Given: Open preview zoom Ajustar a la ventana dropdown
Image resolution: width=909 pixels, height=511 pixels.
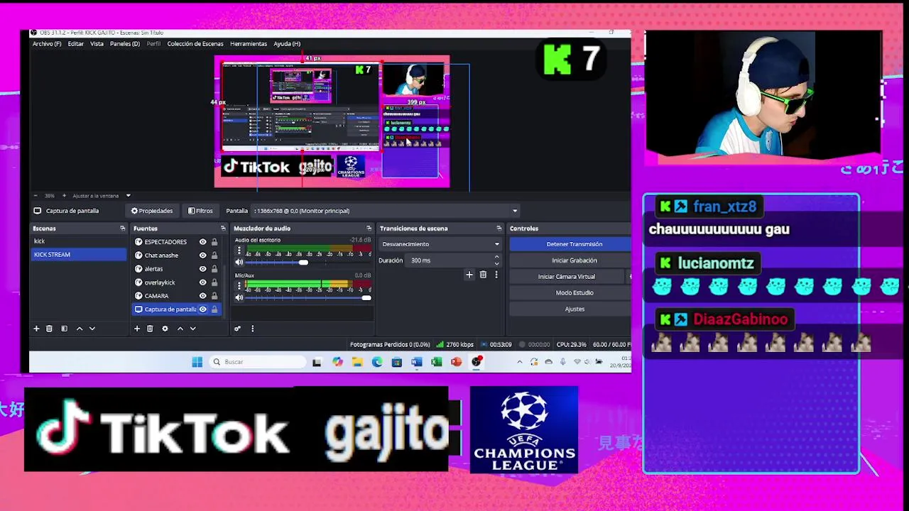Looking at the screenshot, I should [129, 196].
